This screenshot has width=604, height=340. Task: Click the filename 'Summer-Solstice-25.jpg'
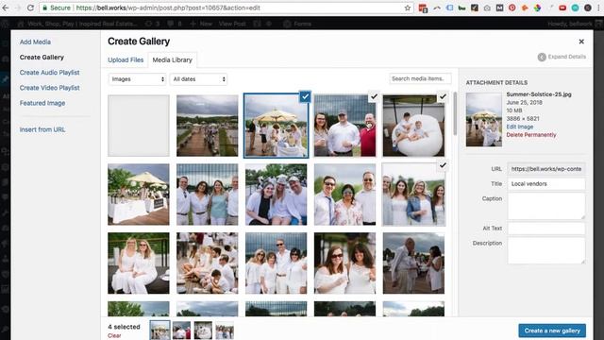tap(539, 94)
